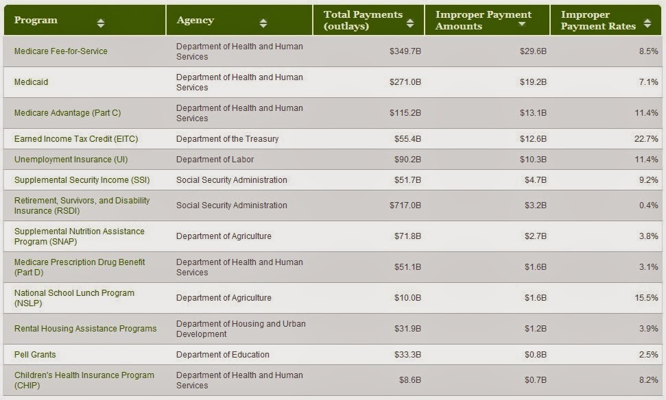
Task: Open Rental Housing Assistance Programs link
Action: pyautogui.click(x=85, y=329)
